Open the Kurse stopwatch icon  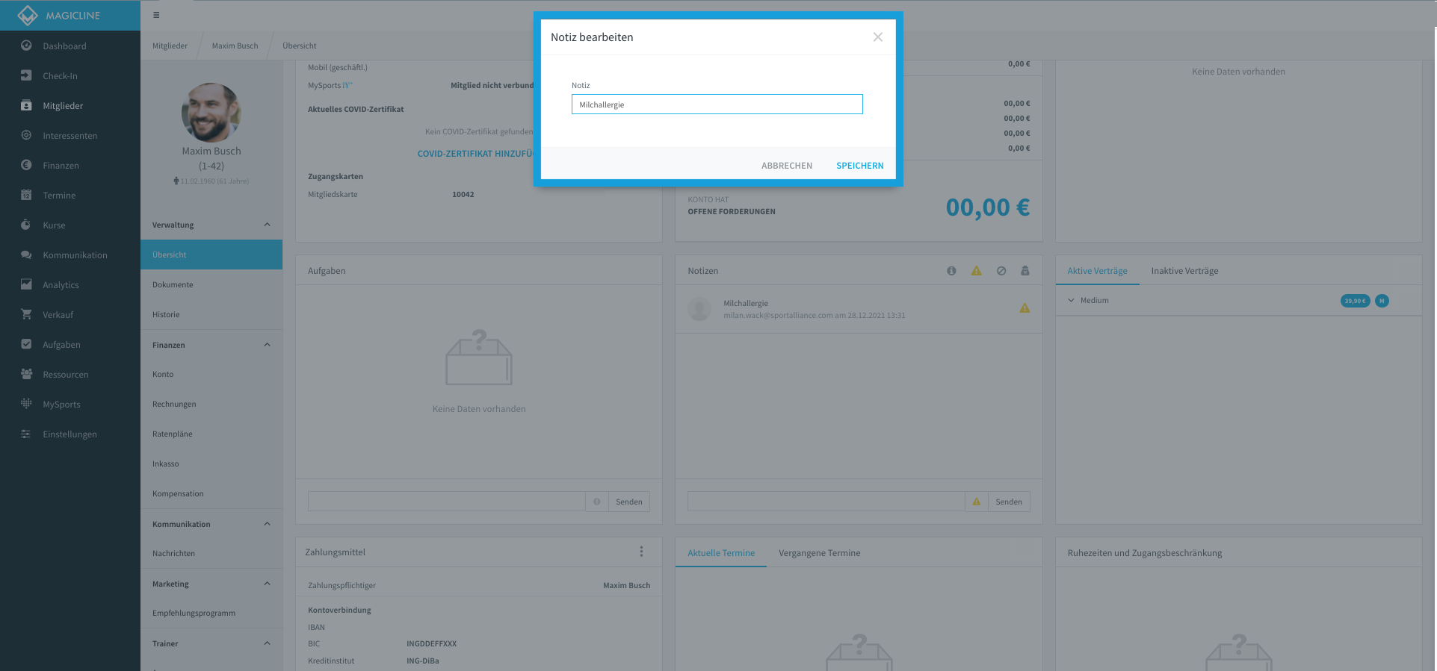pyautogui.click(x=26, y=225)
